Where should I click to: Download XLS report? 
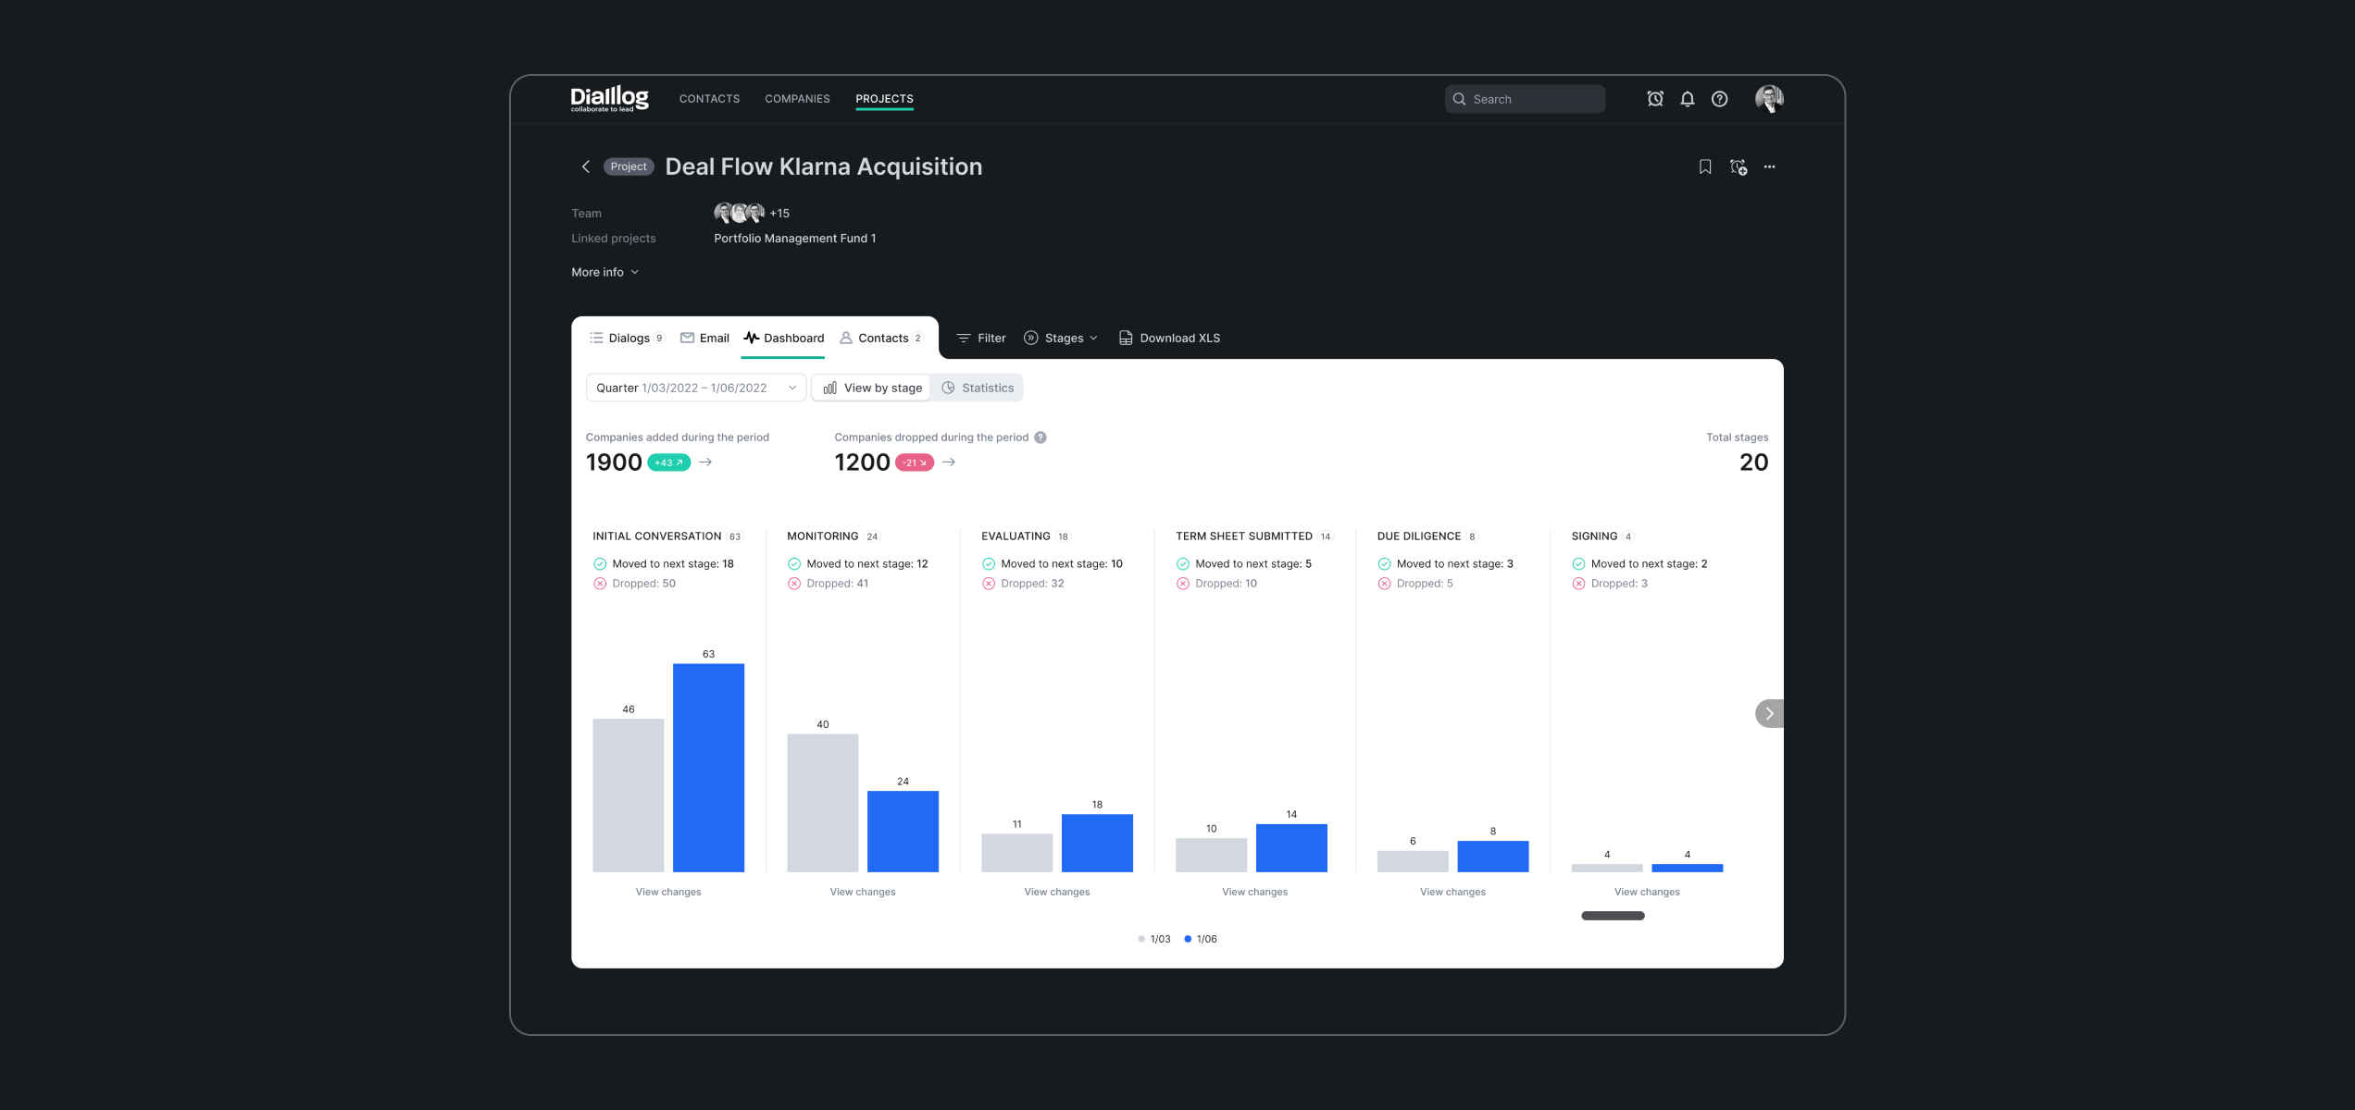tap(1169, 339)
